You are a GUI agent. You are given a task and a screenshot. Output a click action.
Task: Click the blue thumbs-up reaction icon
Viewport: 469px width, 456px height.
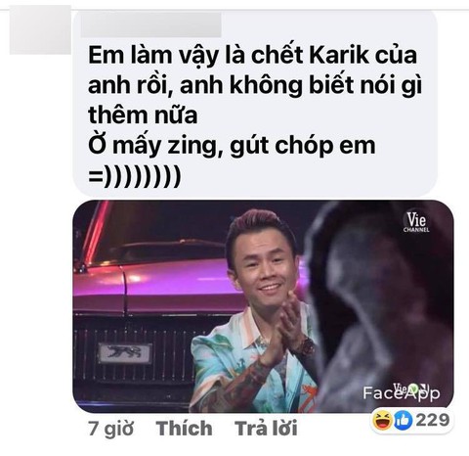point(404,421)
